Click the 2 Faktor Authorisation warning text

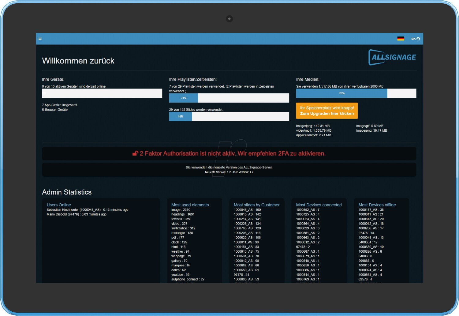click(x=232, y=153)
